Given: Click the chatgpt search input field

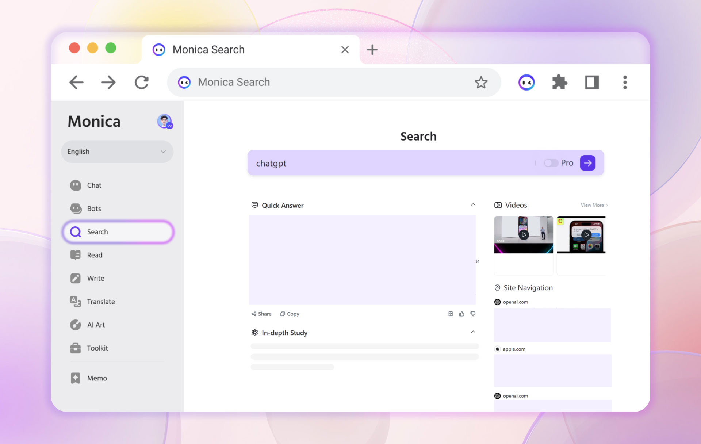Looking at the screenshot, I should [x=391, y=163].
